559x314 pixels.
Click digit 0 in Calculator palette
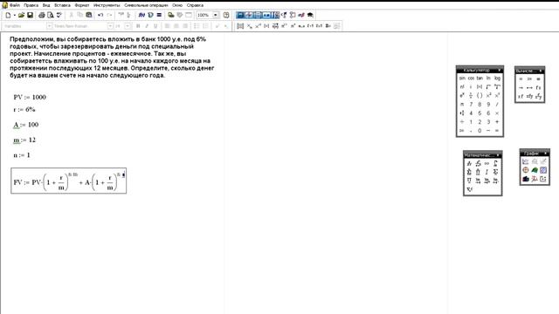[x=480, y=131]
